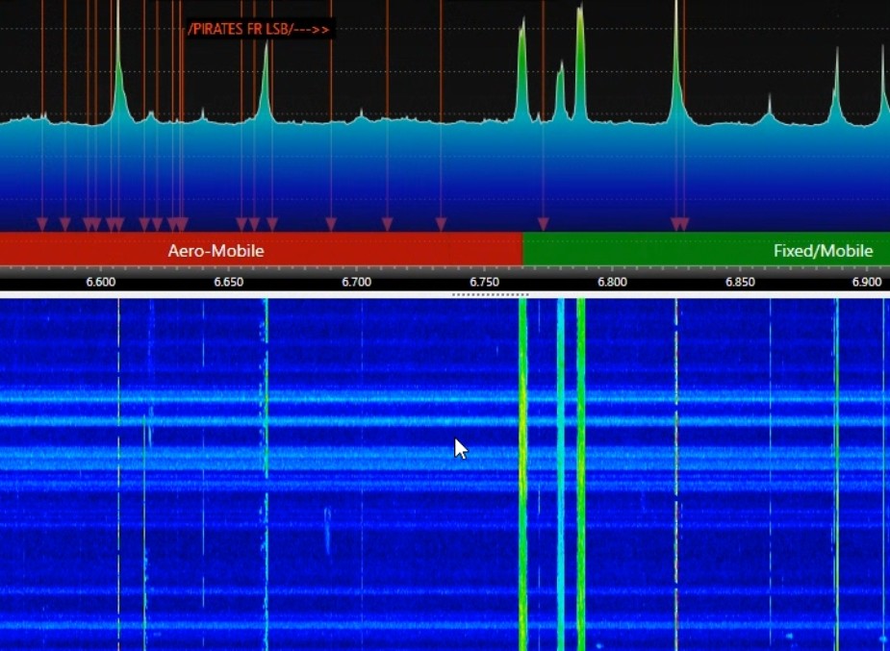
Task: Click the bookmark arrow marker near 6.667
Action: 272,225
